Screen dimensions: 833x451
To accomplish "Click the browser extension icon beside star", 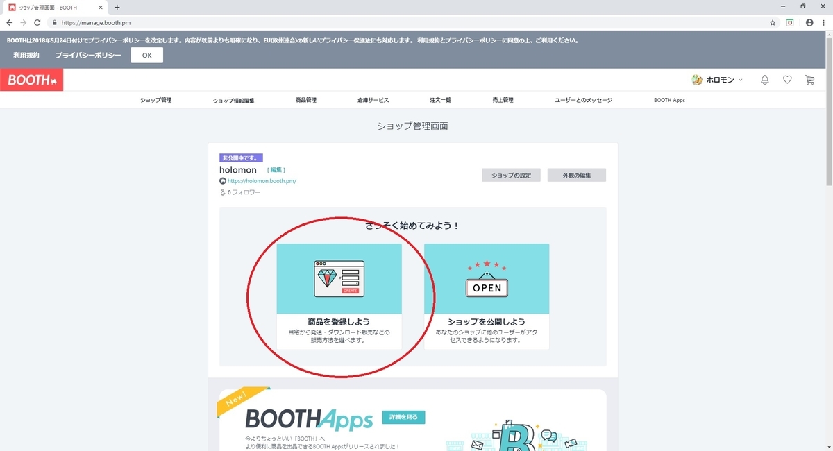I will click(x=790, y=22).
